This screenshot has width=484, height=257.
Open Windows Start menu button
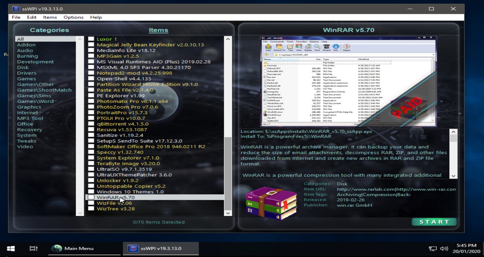(11, 248)
